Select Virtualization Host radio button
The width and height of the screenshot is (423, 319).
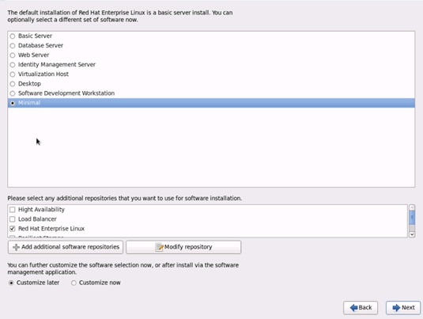pos(13,74)
